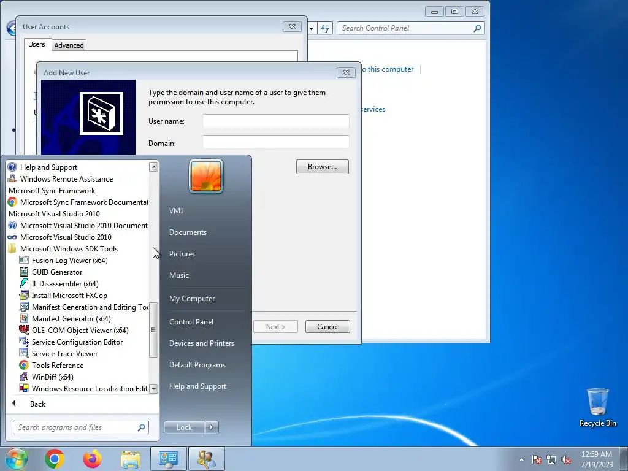This screenshot has height=471, width=628.
Task: Launch WinDiff (x64)
Action: [47, 377]
